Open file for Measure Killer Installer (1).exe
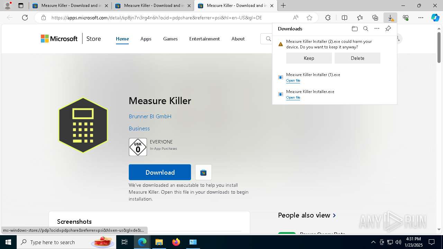443x249 pixels. click(x=293, y=81)
